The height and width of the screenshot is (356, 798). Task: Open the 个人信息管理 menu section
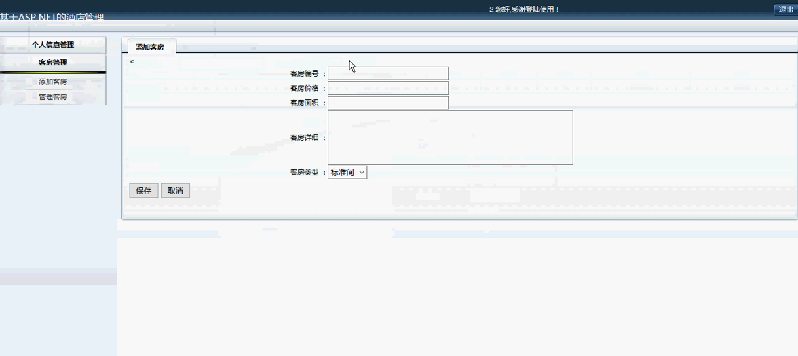[53, 45]
